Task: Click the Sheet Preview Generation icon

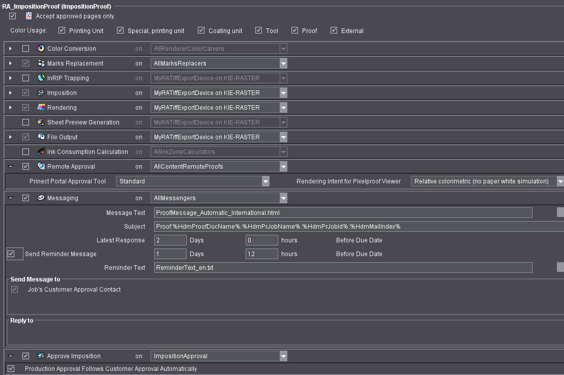Action: [x=41, y=122]
